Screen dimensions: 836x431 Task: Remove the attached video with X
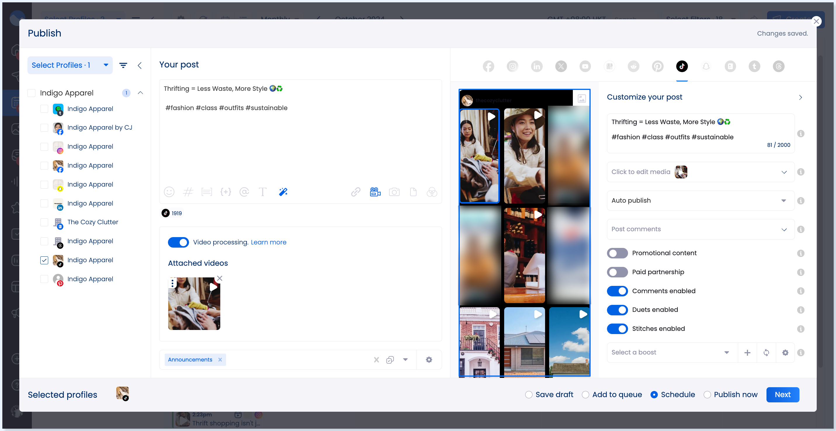coord(220,279)
